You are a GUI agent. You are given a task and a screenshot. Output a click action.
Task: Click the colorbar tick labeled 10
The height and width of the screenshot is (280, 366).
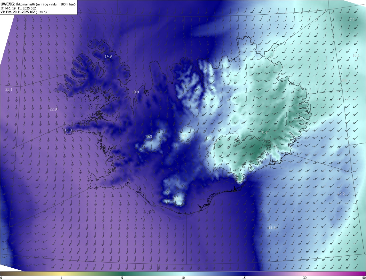[183, 278]
